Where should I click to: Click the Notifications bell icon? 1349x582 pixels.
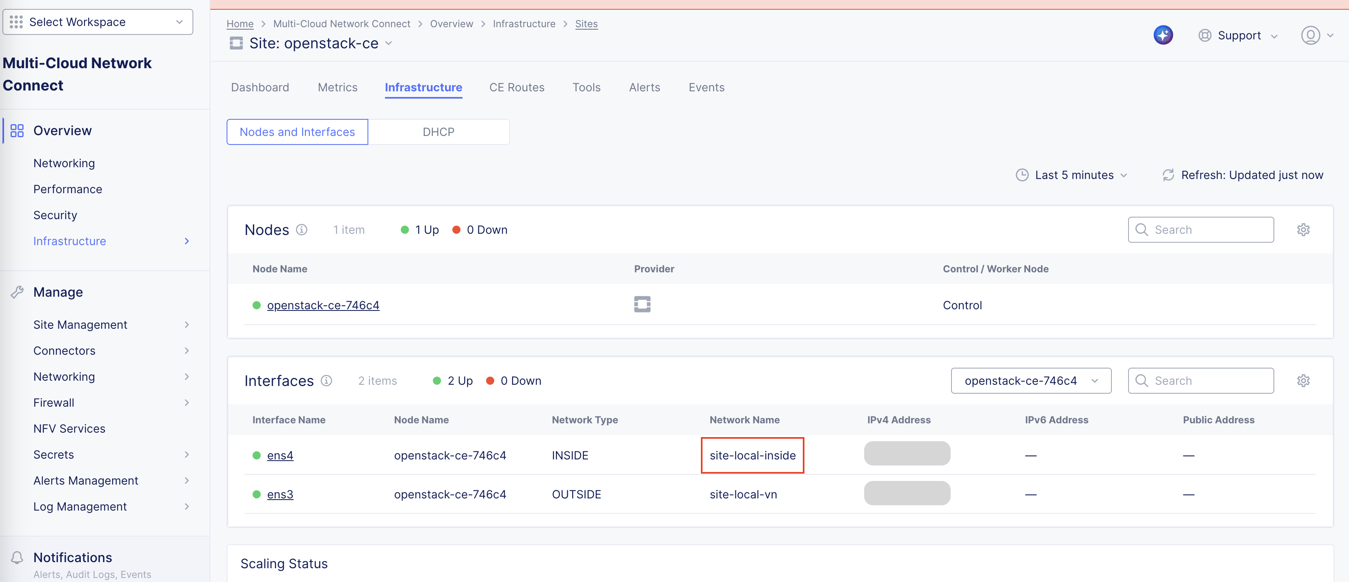[x=17, y=558]
